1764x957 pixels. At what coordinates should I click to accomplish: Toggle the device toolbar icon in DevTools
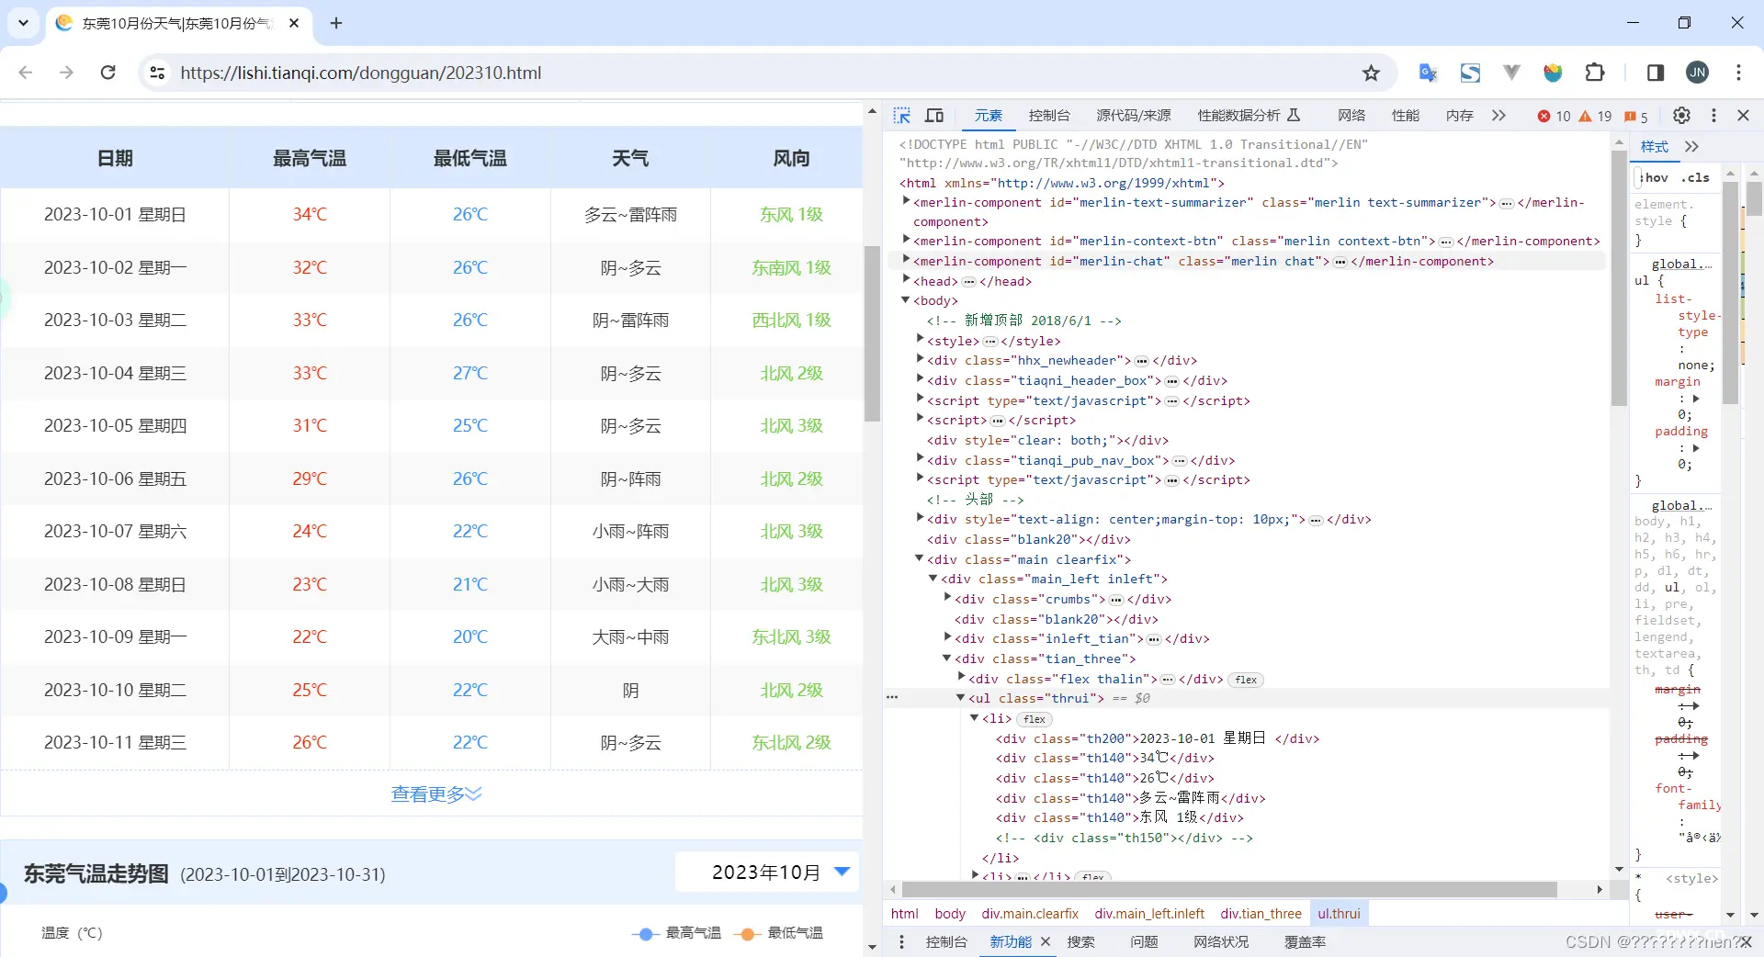click(934, 116)
